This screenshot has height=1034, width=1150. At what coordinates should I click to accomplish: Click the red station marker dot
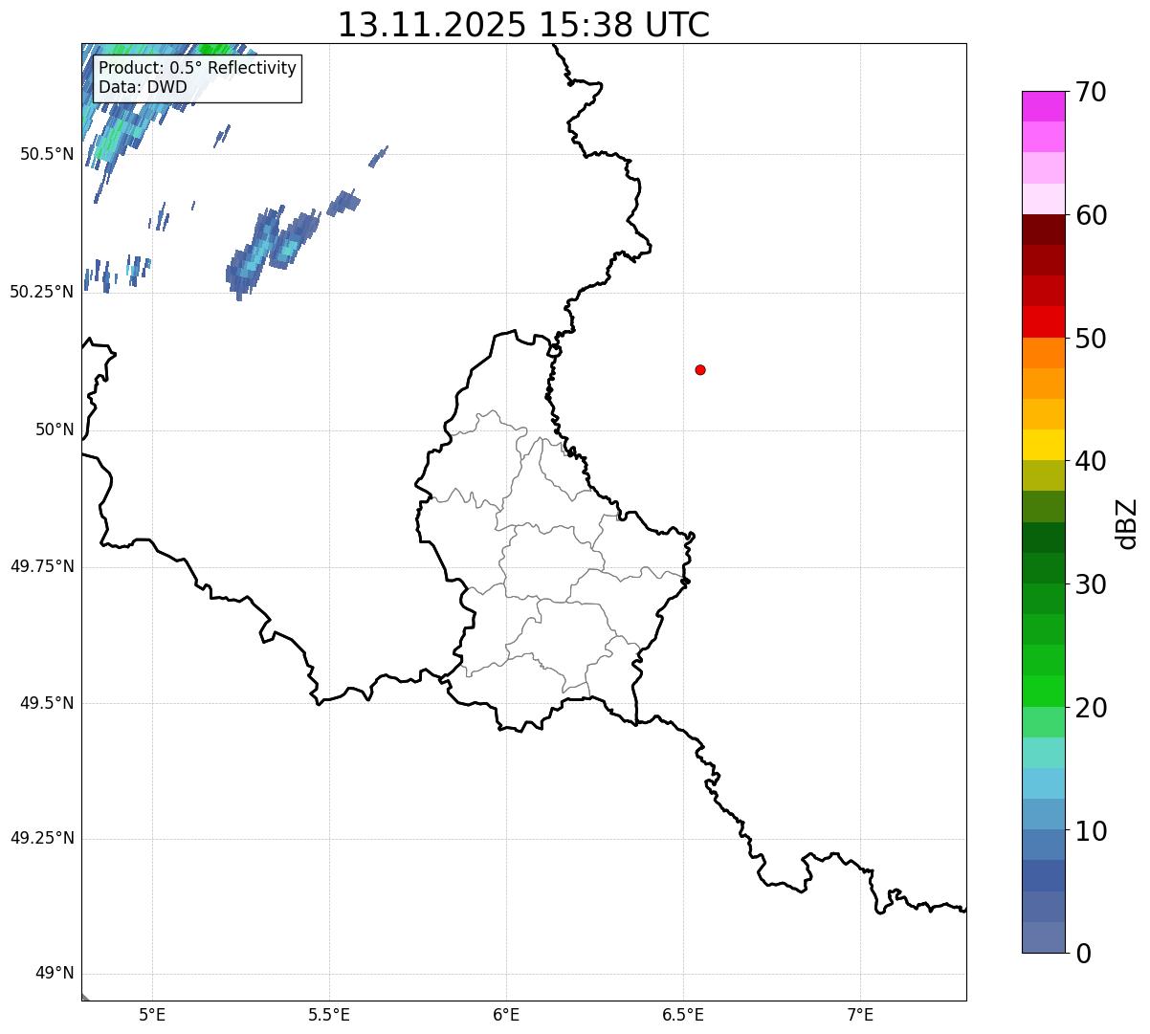click(x=700, y=369)
